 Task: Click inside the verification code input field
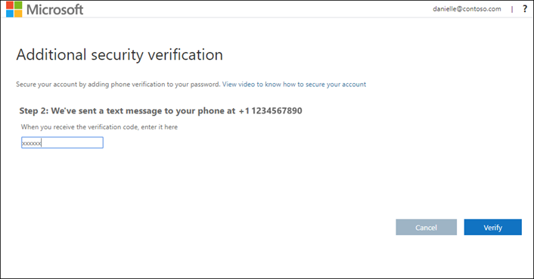click(x=62, y=143)
